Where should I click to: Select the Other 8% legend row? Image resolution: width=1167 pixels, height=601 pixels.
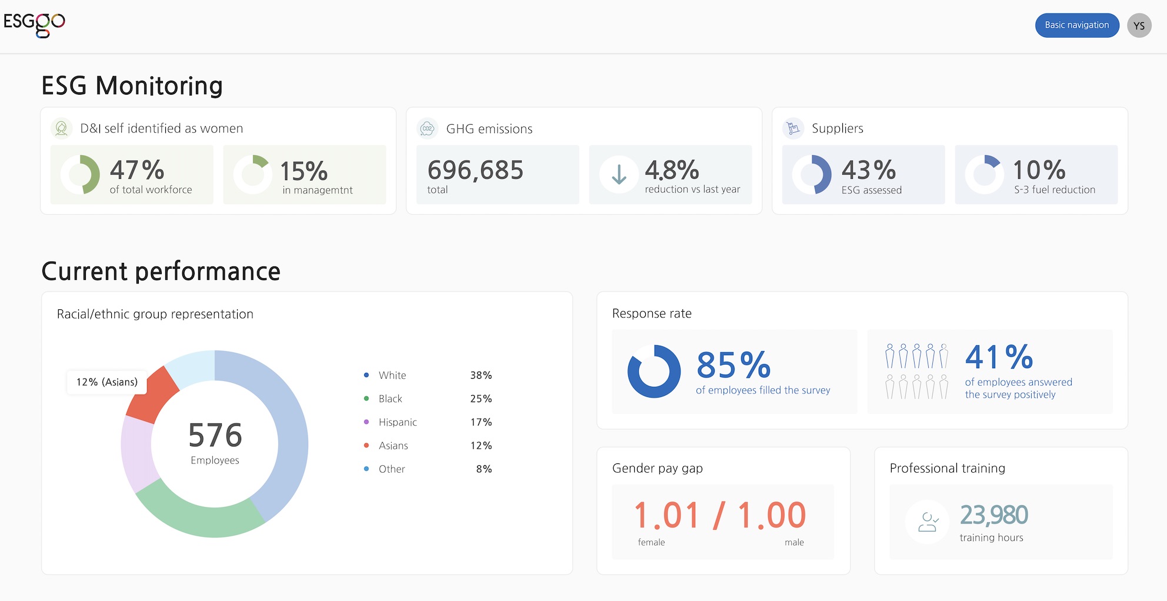click(x=428, y=469)
